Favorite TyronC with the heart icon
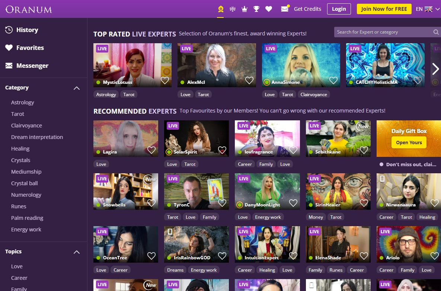The width and height of the screenshot is (441, 291). (x=222, y=203)
